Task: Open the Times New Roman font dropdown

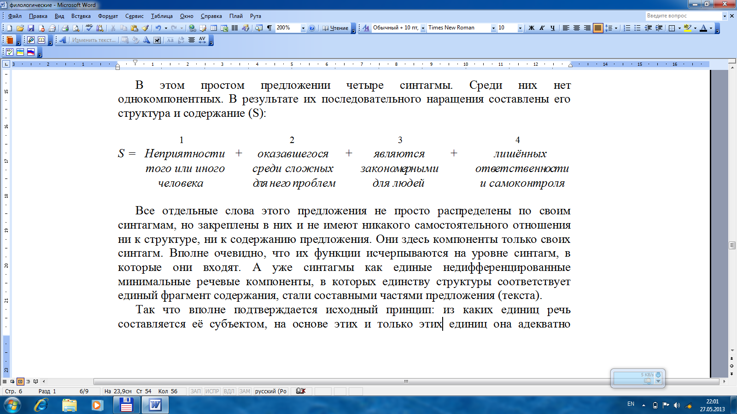Action: [493, 28]
